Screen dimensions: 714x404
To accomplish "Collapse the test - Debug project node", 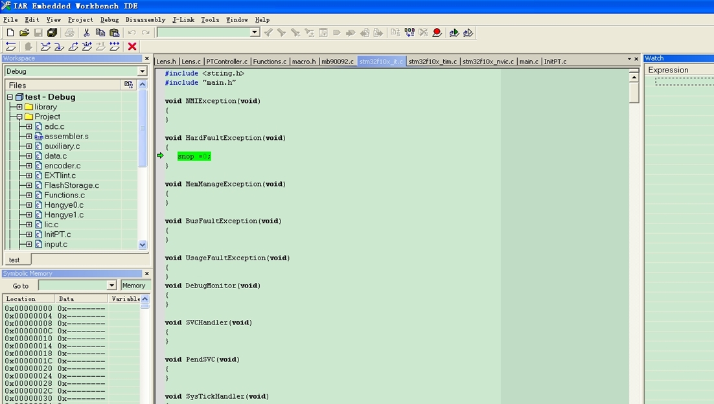I will click(10, 97).
